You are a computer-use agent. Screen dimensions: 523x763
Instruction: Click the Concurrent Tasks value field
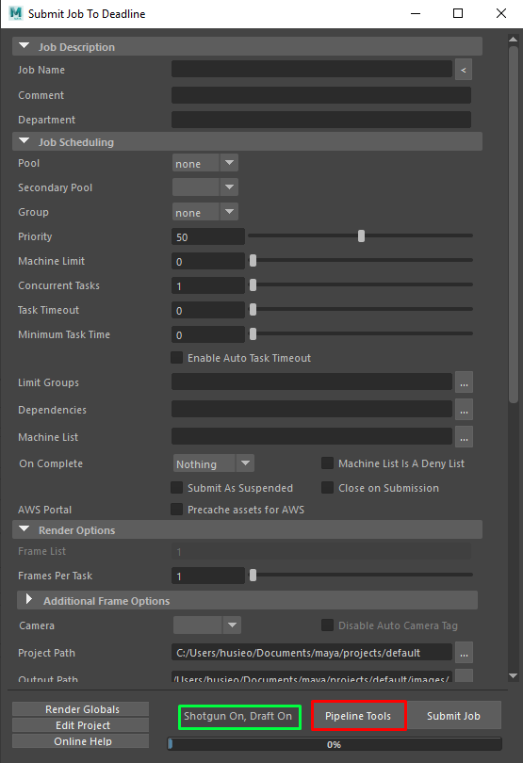click(x=208, y=285)
